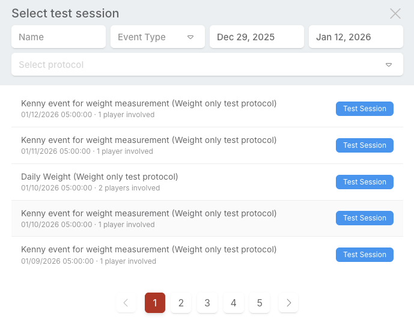Close the Select test session dialog
Screen dimensions: 414x325
[395, 14]
